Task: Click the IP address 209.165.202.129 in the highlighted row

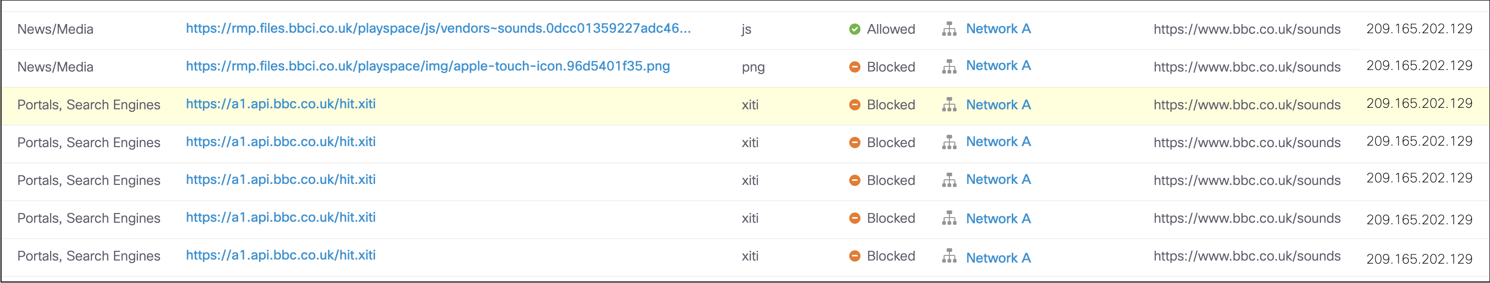Action: [1419, 104]
